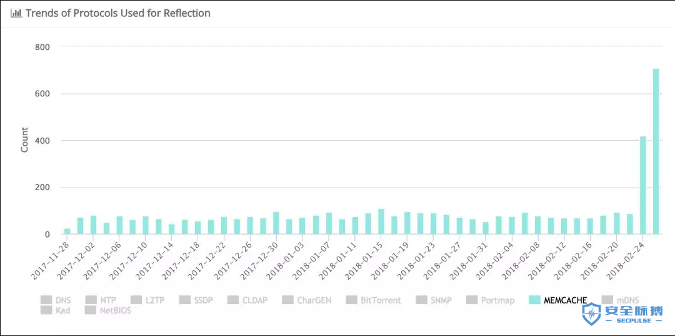Select the first bar at 2017-11-28
The image size is (675, 336).
67,232
